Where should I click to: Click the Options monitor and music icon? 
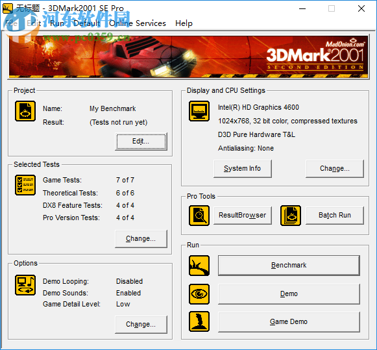coord(25,285)
